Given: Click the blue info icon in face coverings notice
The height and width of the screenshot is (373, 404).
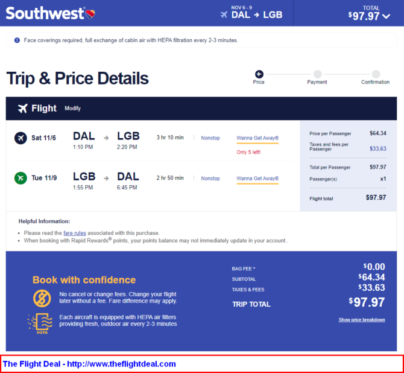Looking at the screenshot, I should [x=17, y=40].
